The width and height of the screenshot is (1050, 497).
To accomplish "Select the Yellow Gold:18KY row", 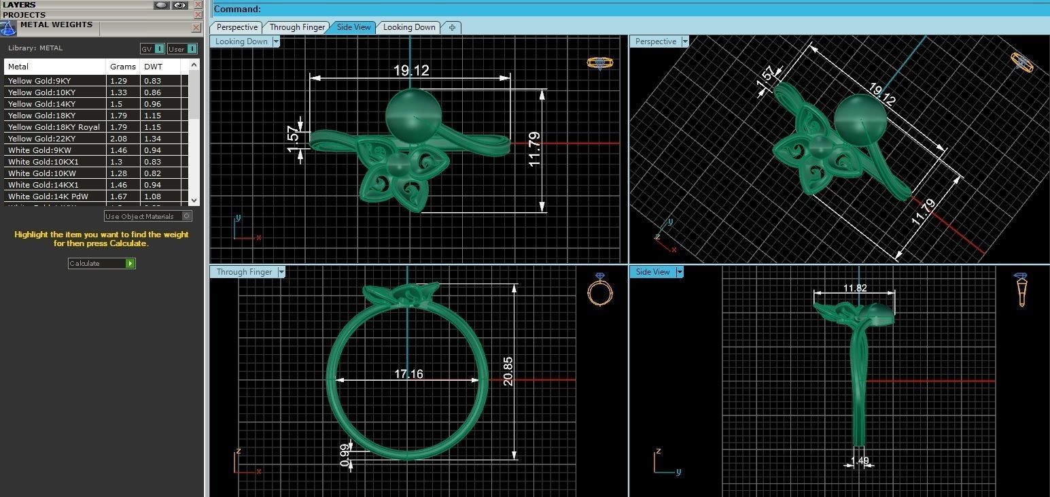I will click(96, 116).
